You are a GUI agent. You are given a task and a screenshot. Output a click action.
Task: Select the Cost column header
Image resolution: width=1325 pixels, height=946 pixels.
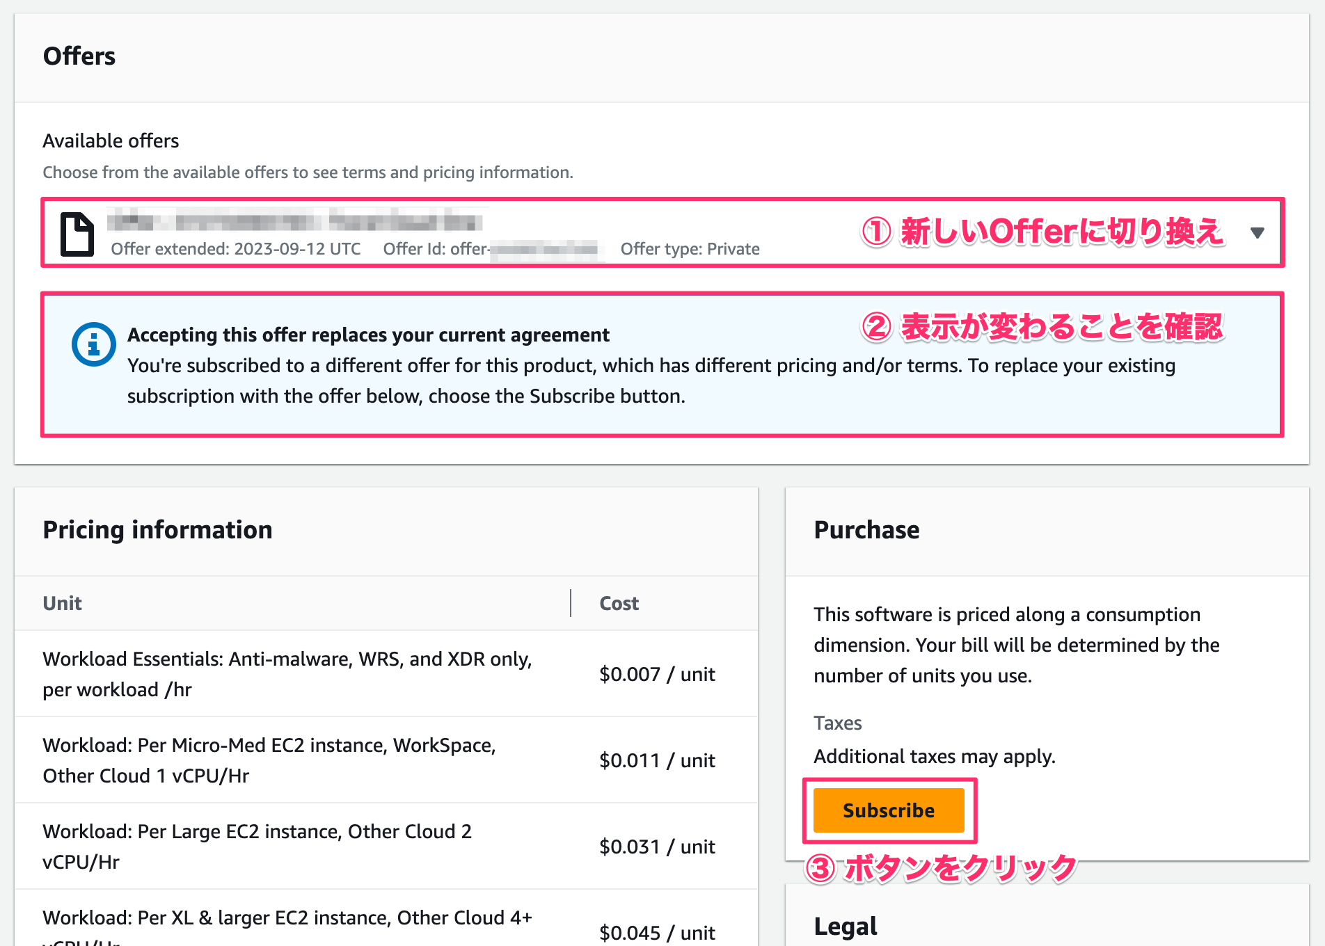coord(618,603)
